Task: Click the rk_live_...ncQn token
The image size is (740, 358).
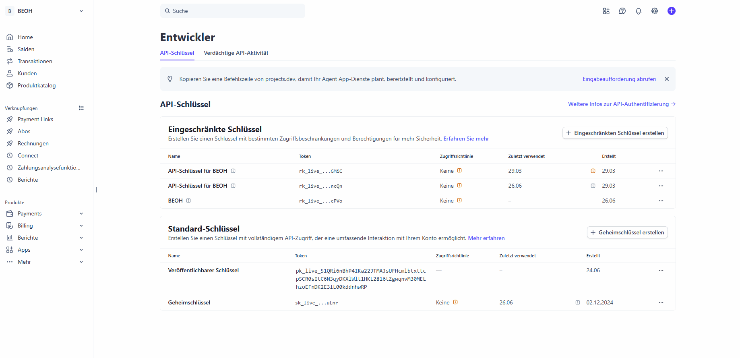Action: [320, 186]
